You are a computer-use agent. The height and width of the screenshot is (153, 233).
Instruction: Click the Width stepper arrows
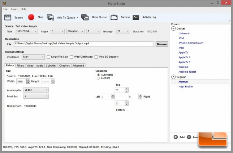[28, 81]
